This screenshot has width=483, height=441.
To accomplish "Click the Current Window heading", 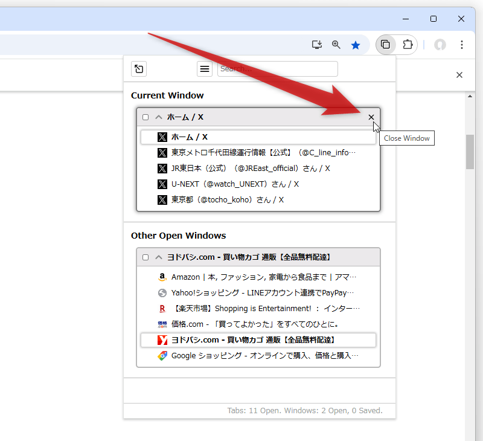I will (167, 95).
